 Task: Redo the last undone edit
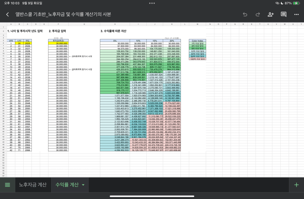click(258, 15)
